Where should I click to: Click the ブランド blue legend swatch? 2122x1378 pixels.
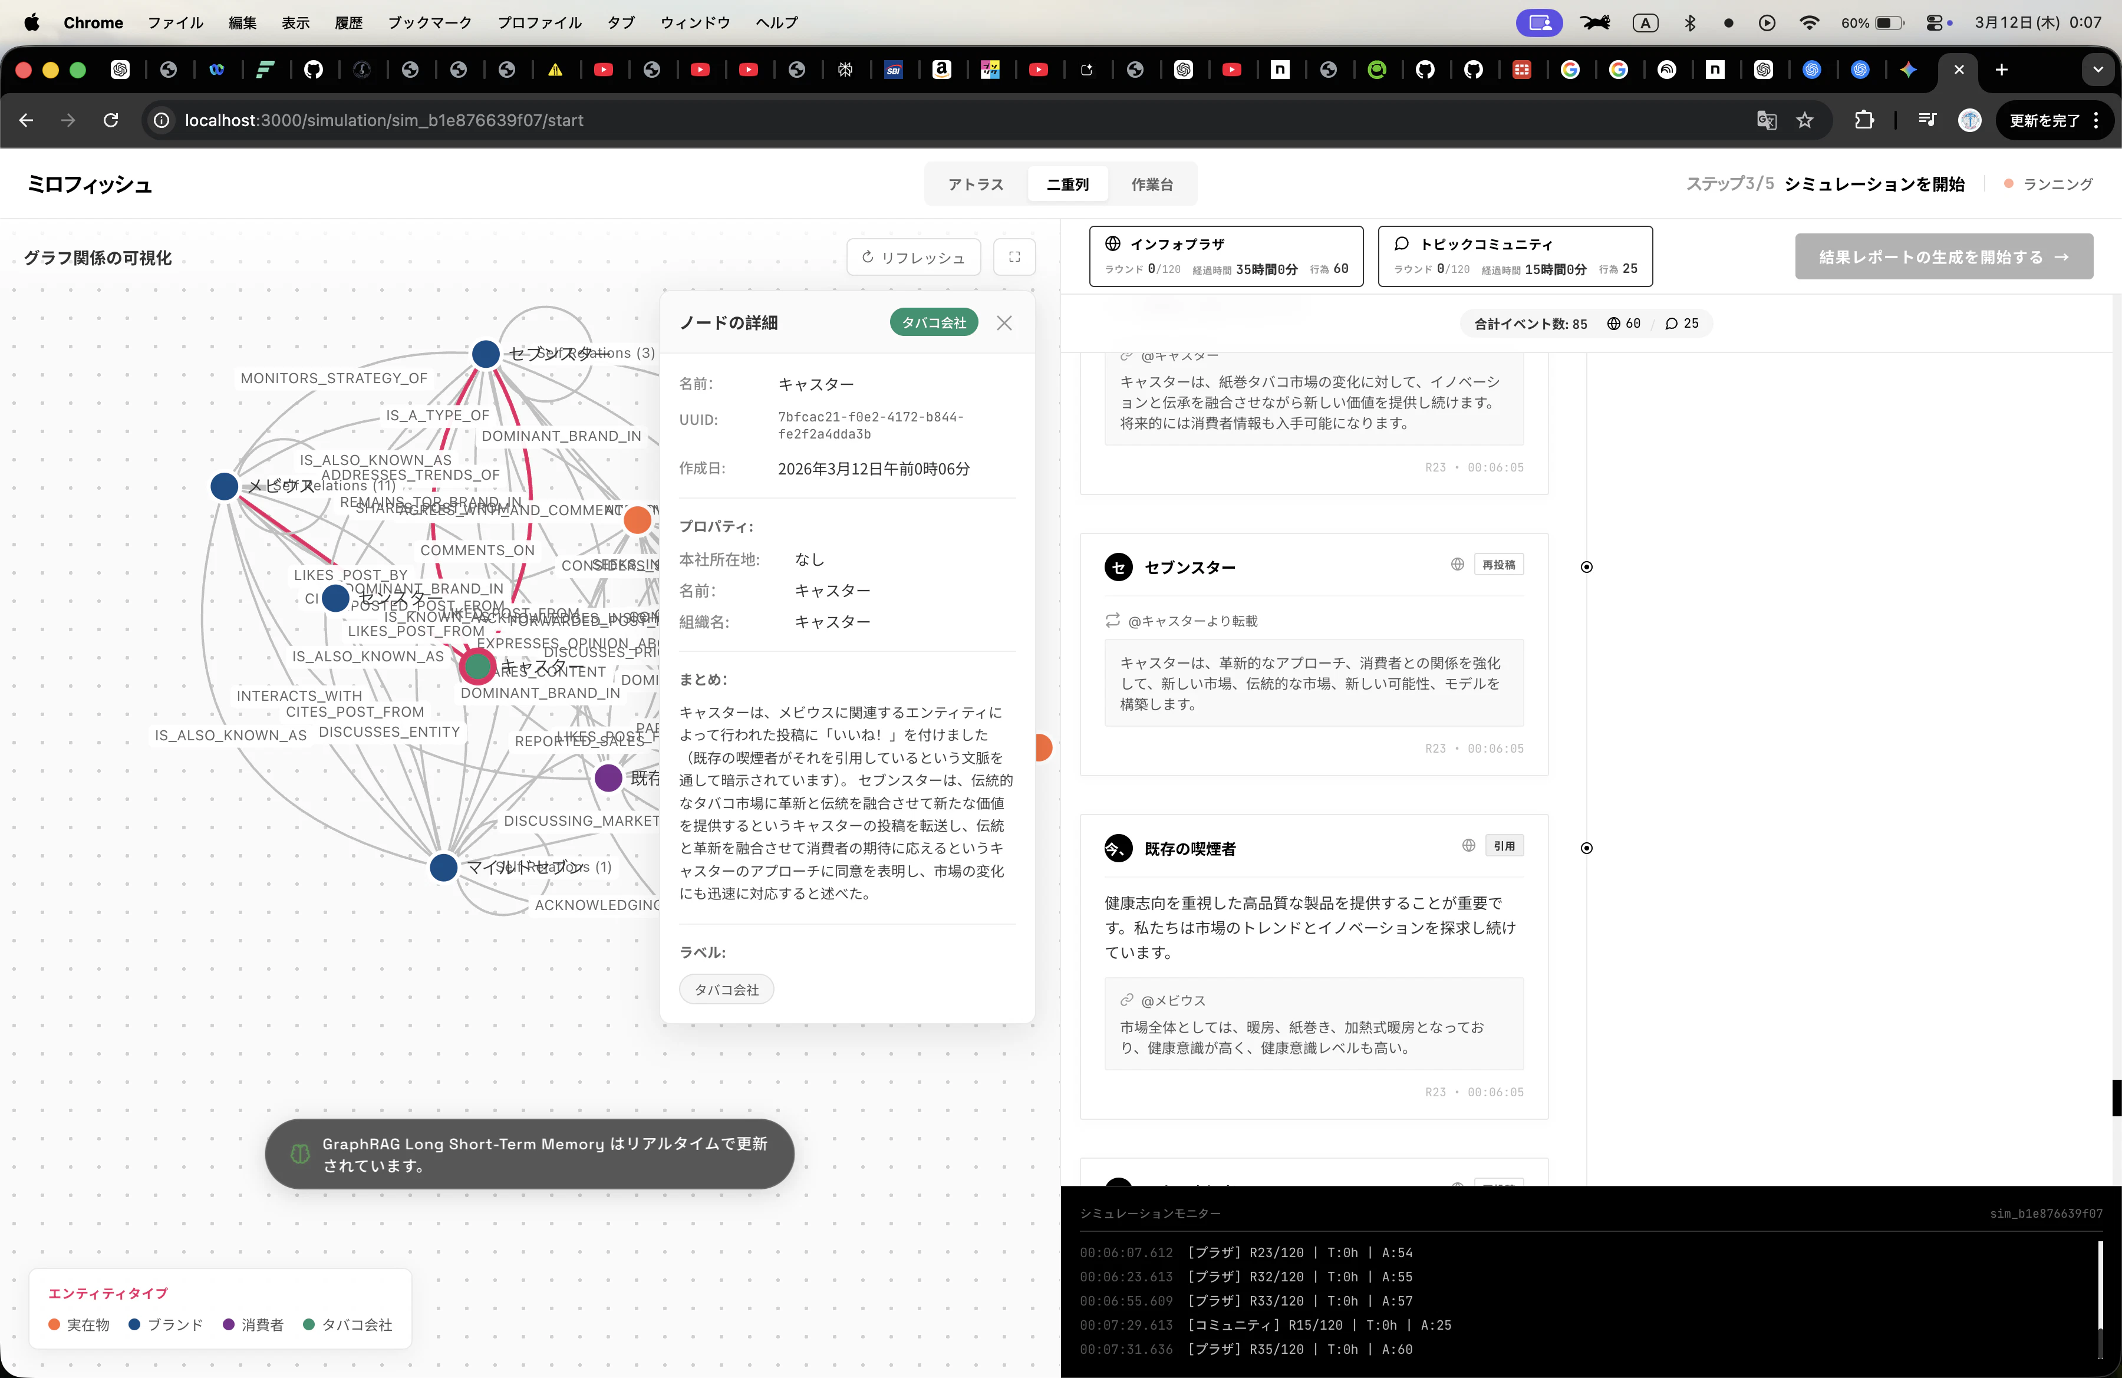point(134,1324)
